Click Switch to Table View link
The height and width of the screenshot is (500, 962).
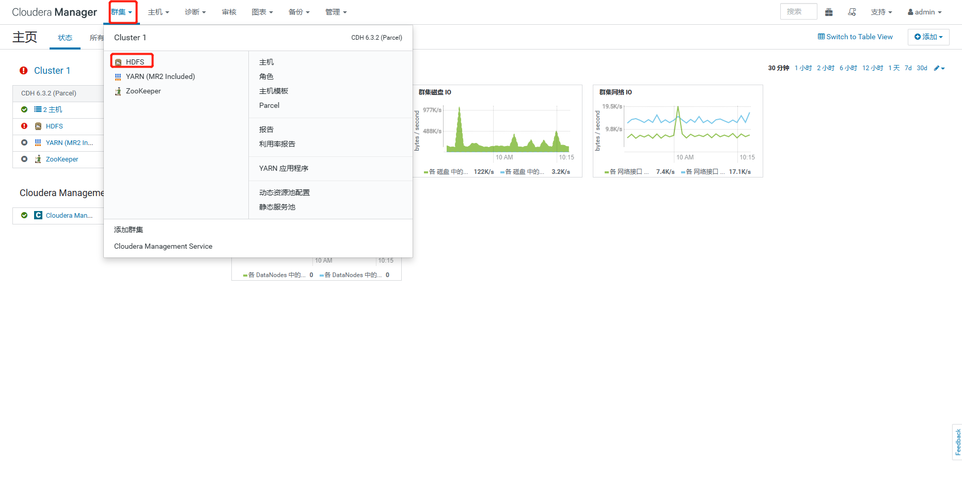[855, 37]
